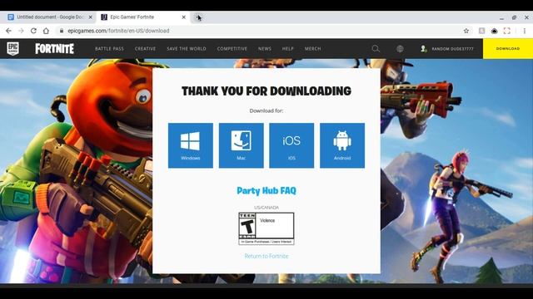The height and width of the screenshot is (299, 533).
Task: Select the Epic Games' Fortnite tab
Action: 143,17
